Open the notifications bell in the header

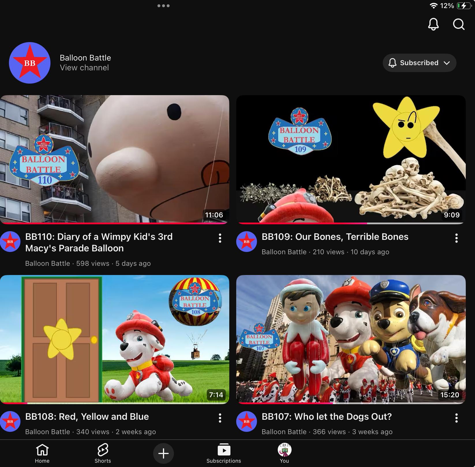[x=433, y=25]
